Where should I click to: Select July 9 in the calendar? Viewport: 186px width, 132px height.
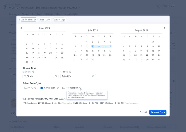point(93,46)
